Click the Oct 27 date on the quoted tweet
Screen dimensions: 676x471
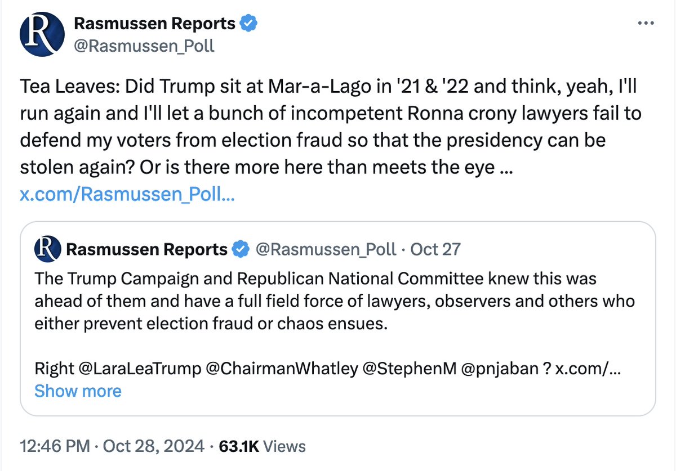(435, 249)
